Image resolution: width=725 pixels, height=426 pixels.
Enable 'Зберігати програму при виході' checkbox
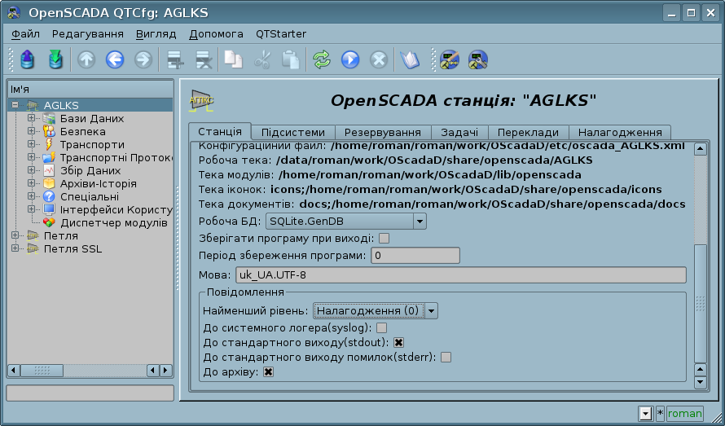click(x=384, y=239)
